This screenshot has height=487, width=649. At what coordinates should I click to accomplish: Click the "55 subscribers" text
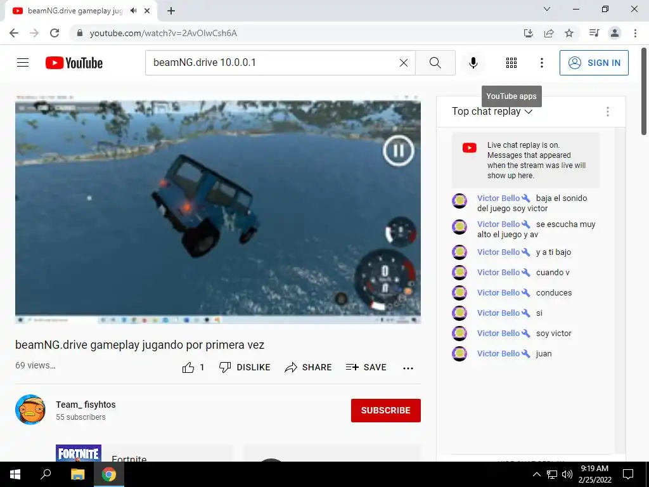click(80, 417)
